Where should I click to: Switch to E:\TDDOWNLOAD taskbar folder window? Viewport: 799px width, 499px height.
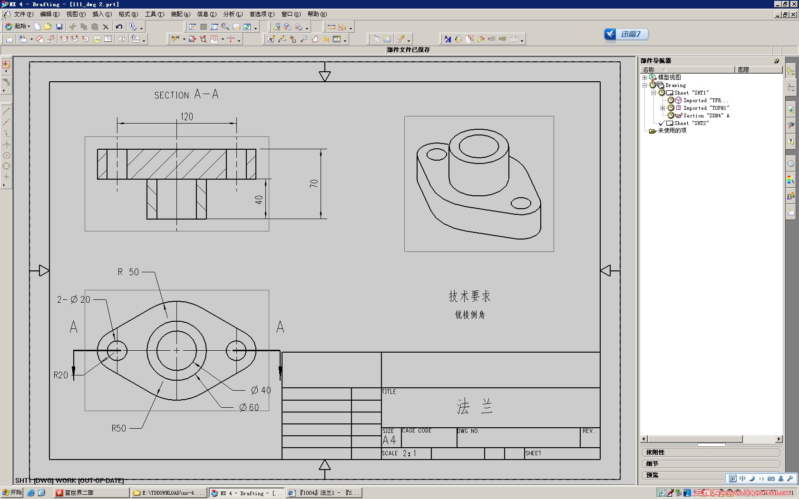click(169, 493)
